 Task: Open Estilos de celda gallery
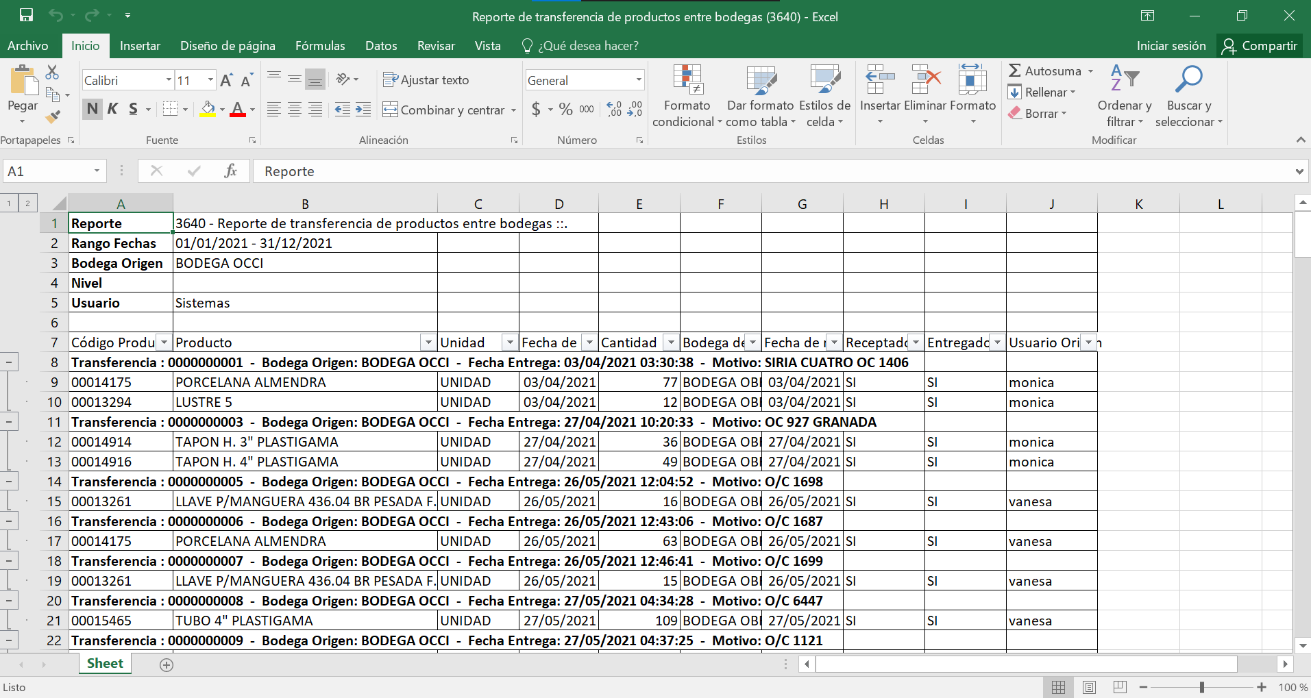click(824, 96)
